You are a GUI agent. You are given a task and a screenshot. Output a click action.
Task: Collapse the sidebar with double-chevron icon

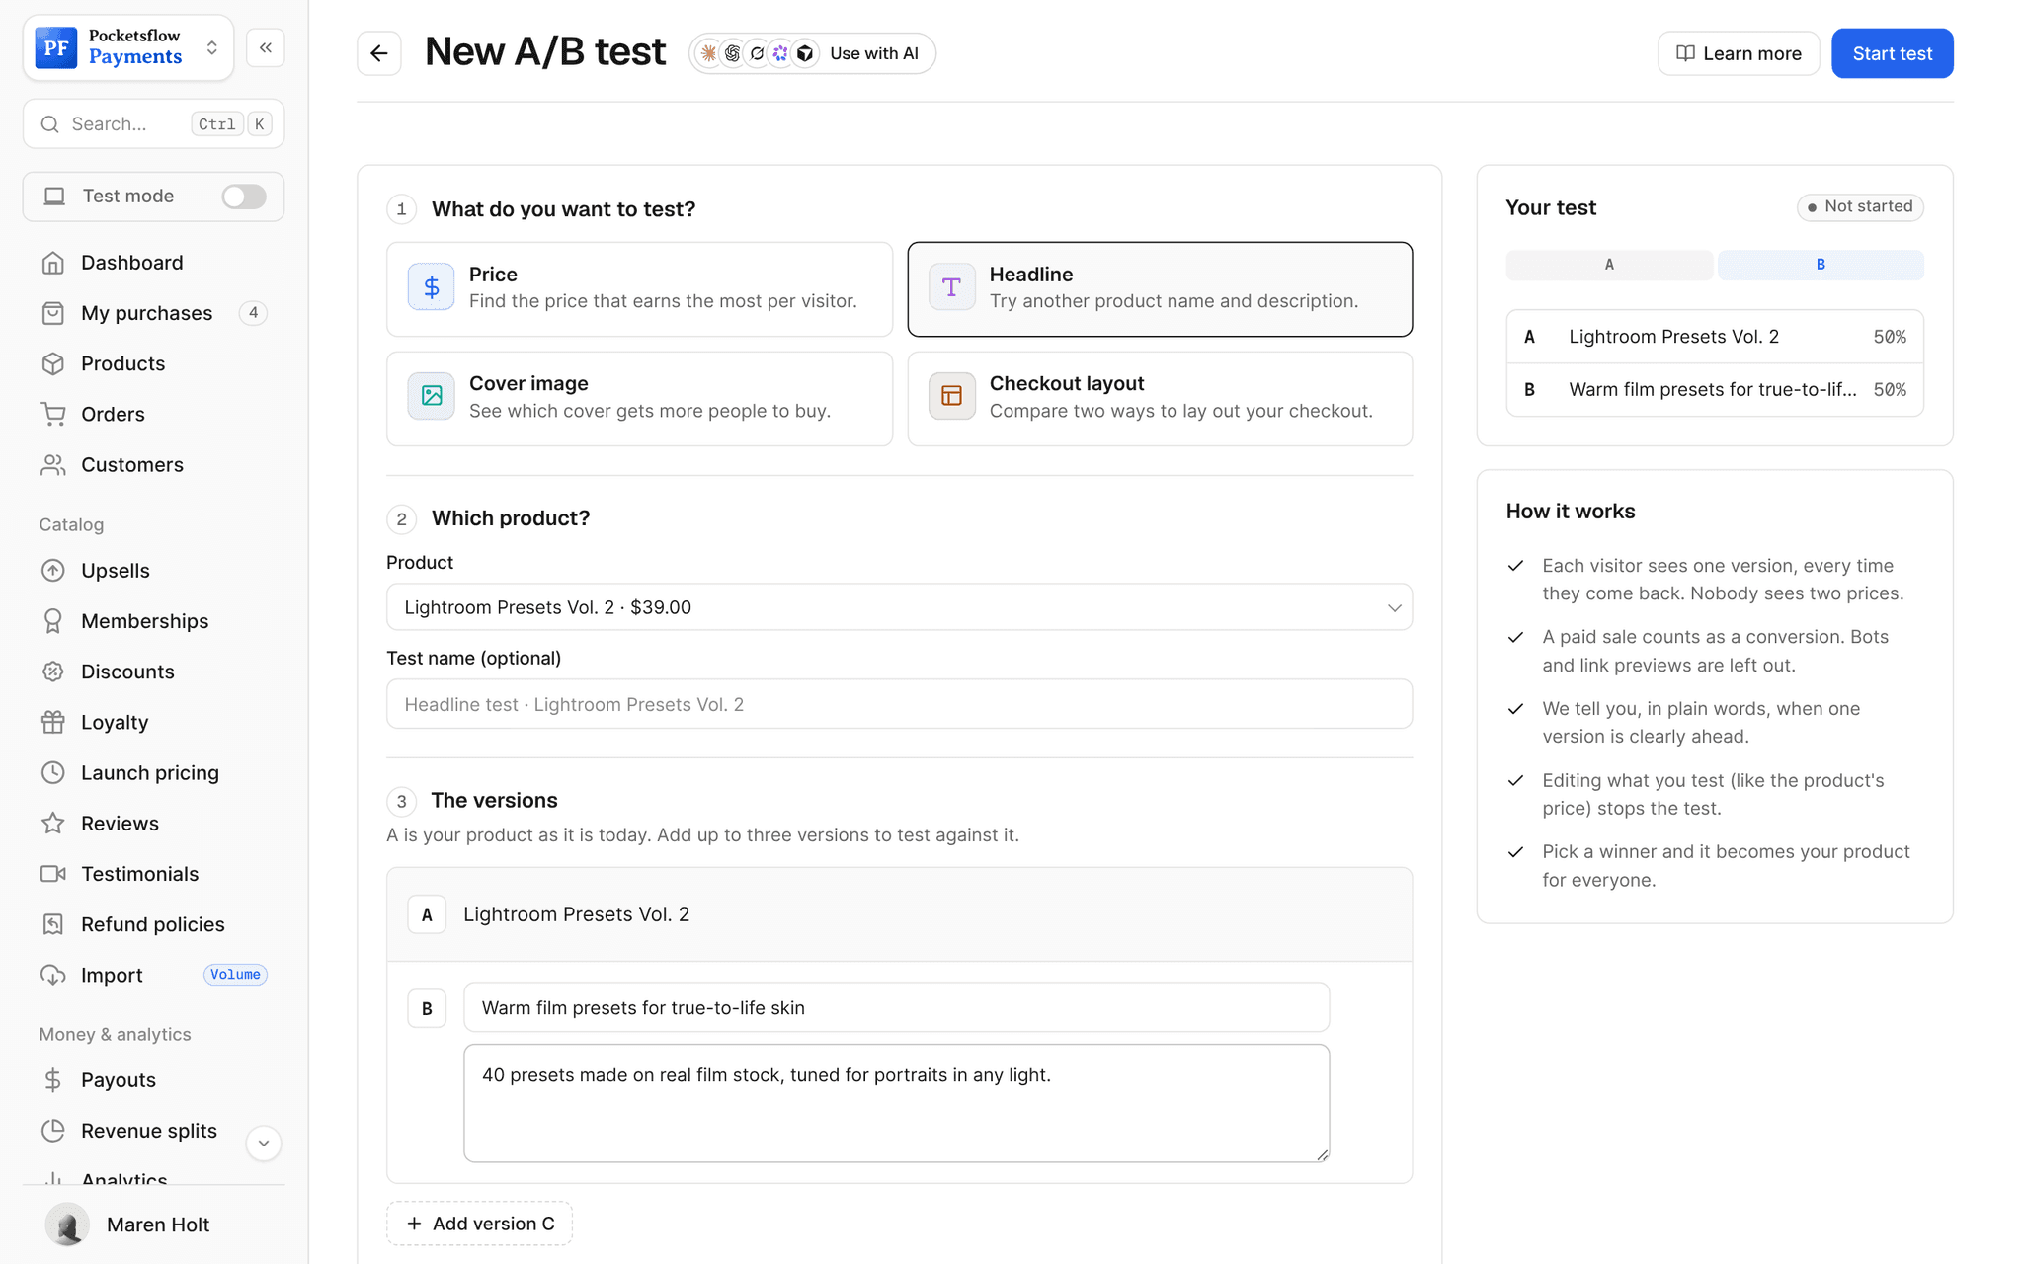click(x=266, y=47)
